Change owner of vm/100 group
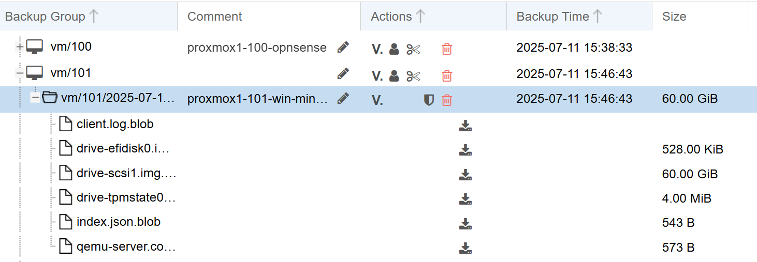The image size is (757, 262). [394, 49]
